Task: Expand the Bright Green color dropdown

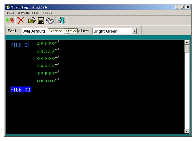Action: coord(134,31)
